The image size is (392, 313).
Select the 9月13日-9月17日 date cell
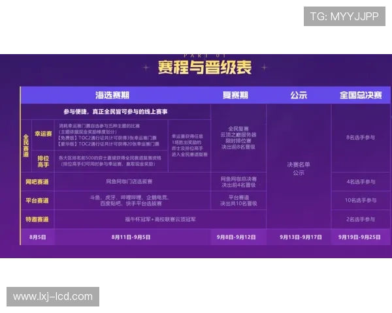301,237
